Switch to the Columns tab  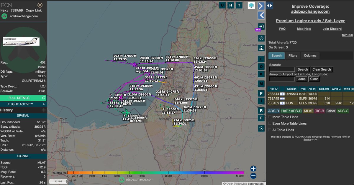point(310,56)
